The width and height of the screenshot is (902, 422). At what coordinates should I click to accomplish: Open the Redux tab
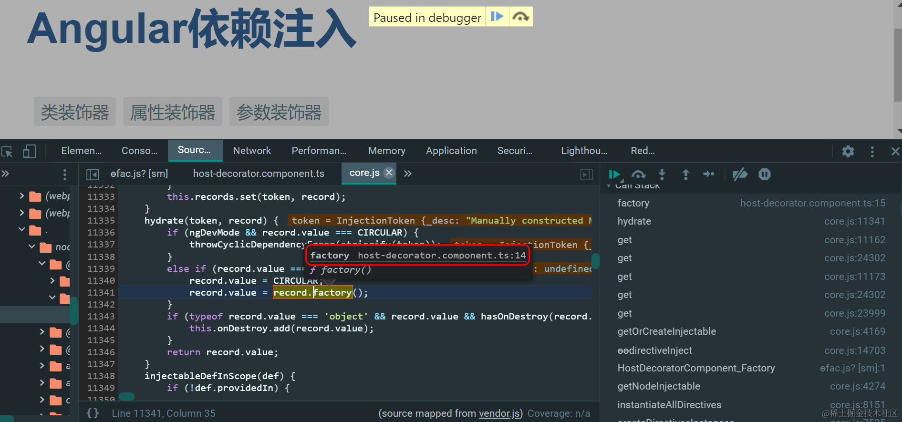(x=643, y=151)
